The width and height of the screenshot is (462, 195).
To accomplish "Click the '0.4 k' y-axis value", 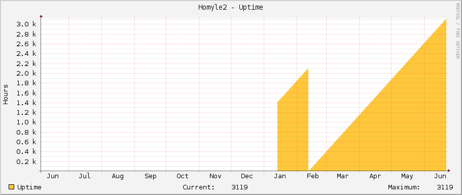I will 26,152.
